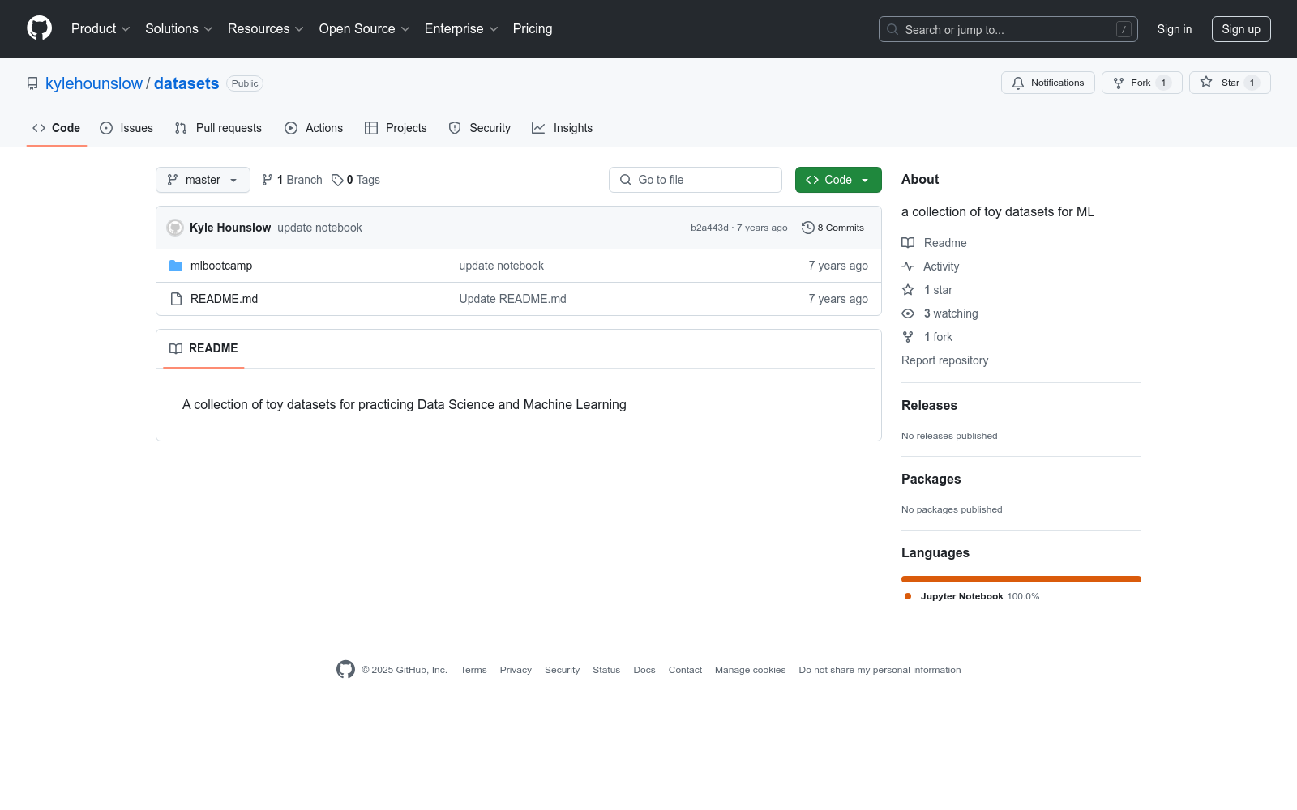The image size is (1297, 810).
Task: Click the repository icon beside kylehounslow
Action: point(32,83)
